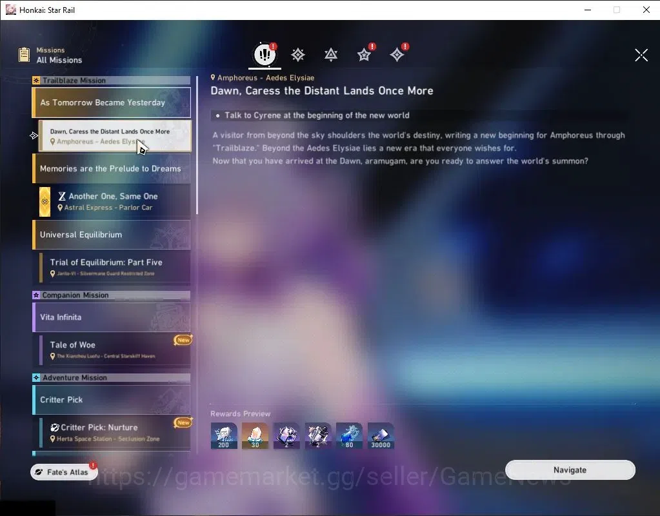Close the Honkai: Star Rail window

[646, 10]
